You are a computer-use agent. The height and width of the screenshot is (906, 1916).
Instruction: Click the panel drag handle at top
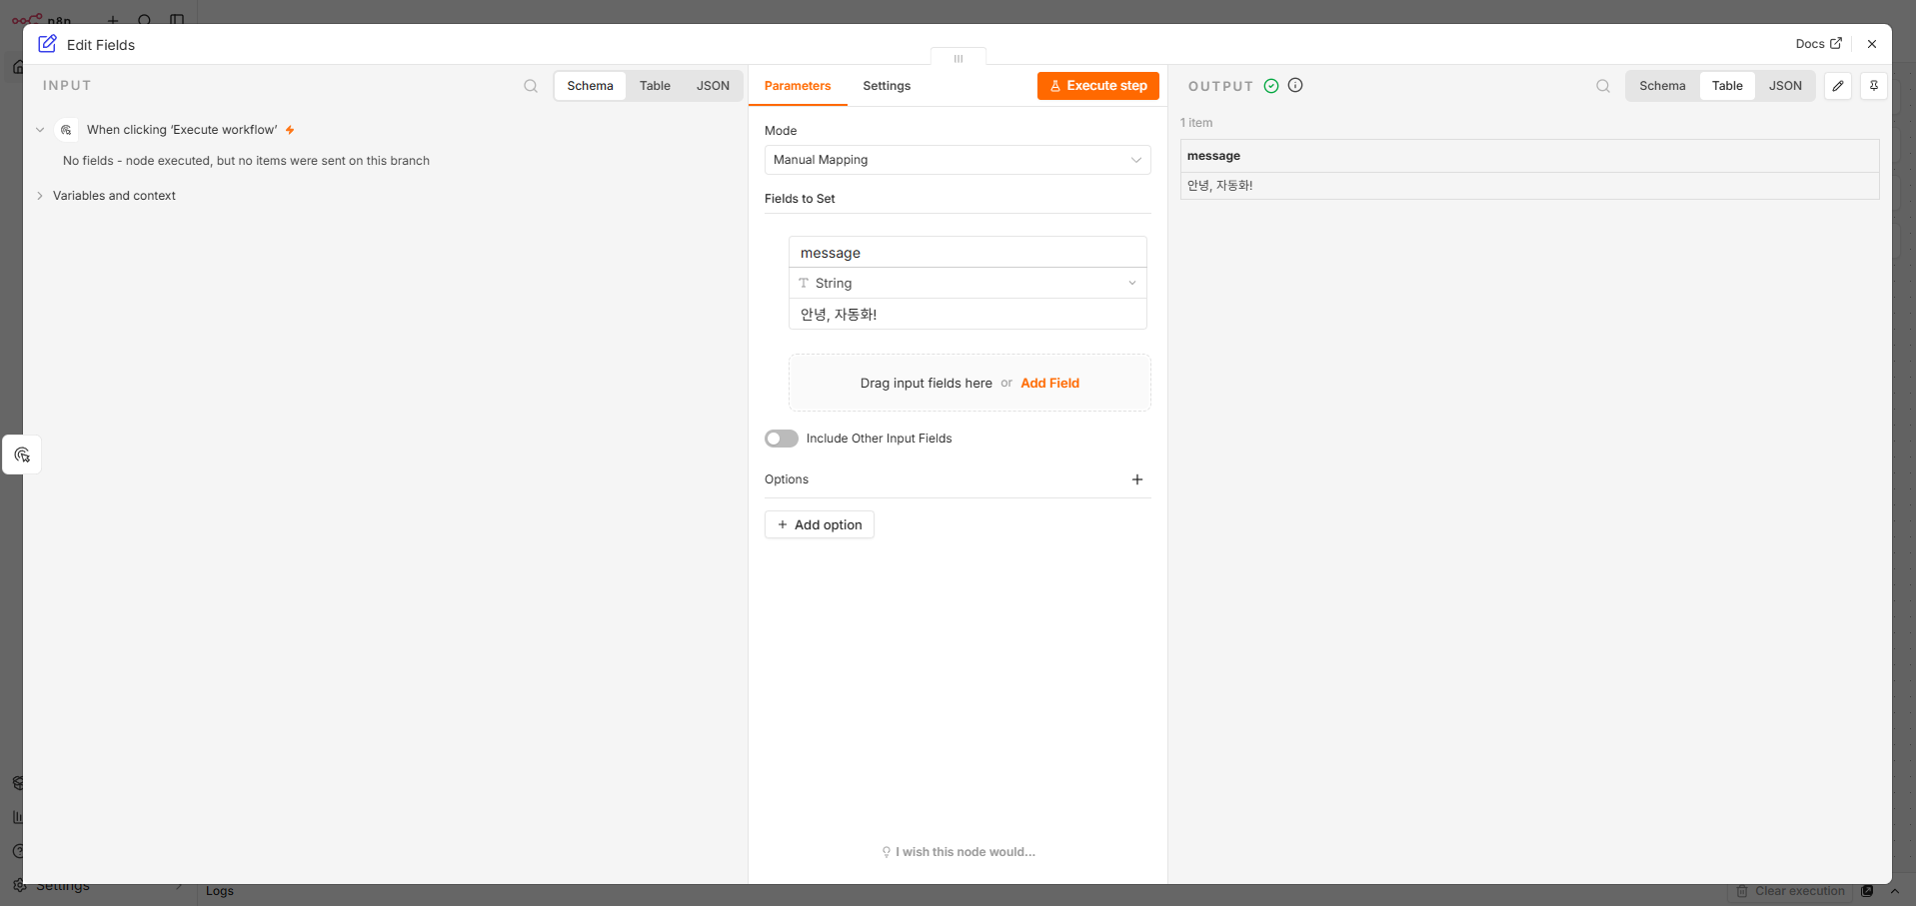[x=958, y=58]
